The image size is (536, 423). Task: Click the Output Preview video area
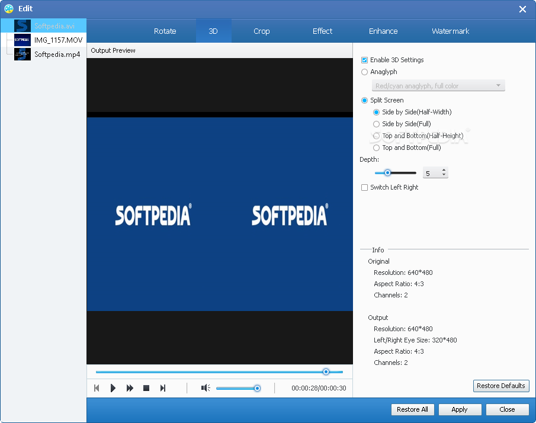(x=220, y=211)
